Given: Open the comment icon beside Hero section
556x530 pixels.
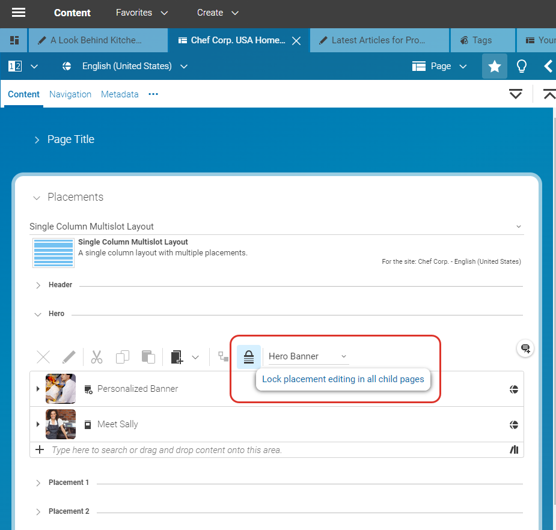Looking at the screenshot, I should 526,349.
